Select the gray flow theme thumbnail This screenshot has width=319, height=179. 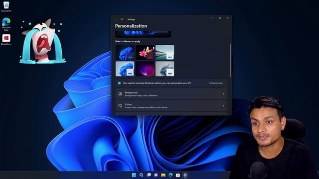pyautogui.click(x=165, y=69)
